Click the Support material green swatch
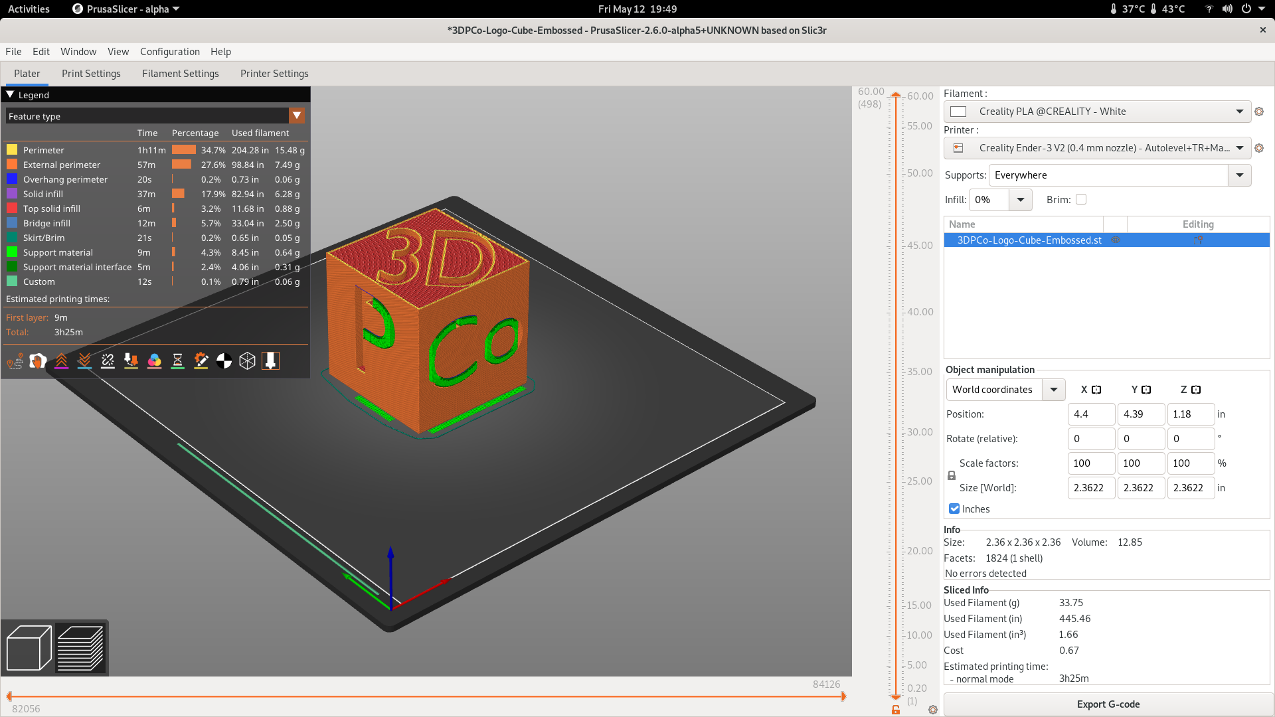The width and height of the screenshot is (1275, 717). (x=12, y=252)
